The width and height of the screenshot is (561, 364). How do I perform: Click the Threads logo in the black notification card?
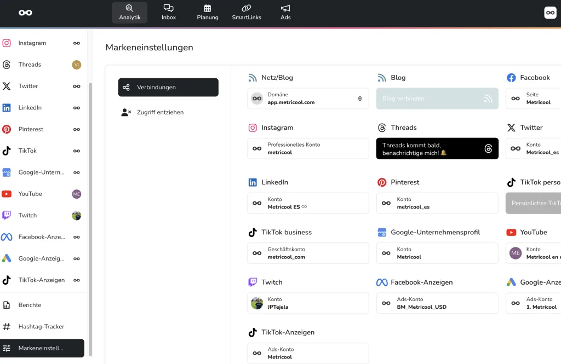(x=488, y=149)
